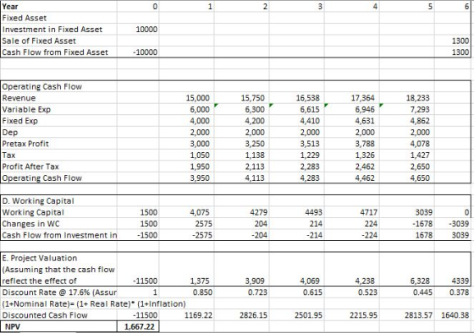The width and height of the screenshot is (474, 333).
Task: Select Profit After Tax value 2,113
Action: pyautogui.click(x=255, y=166)
